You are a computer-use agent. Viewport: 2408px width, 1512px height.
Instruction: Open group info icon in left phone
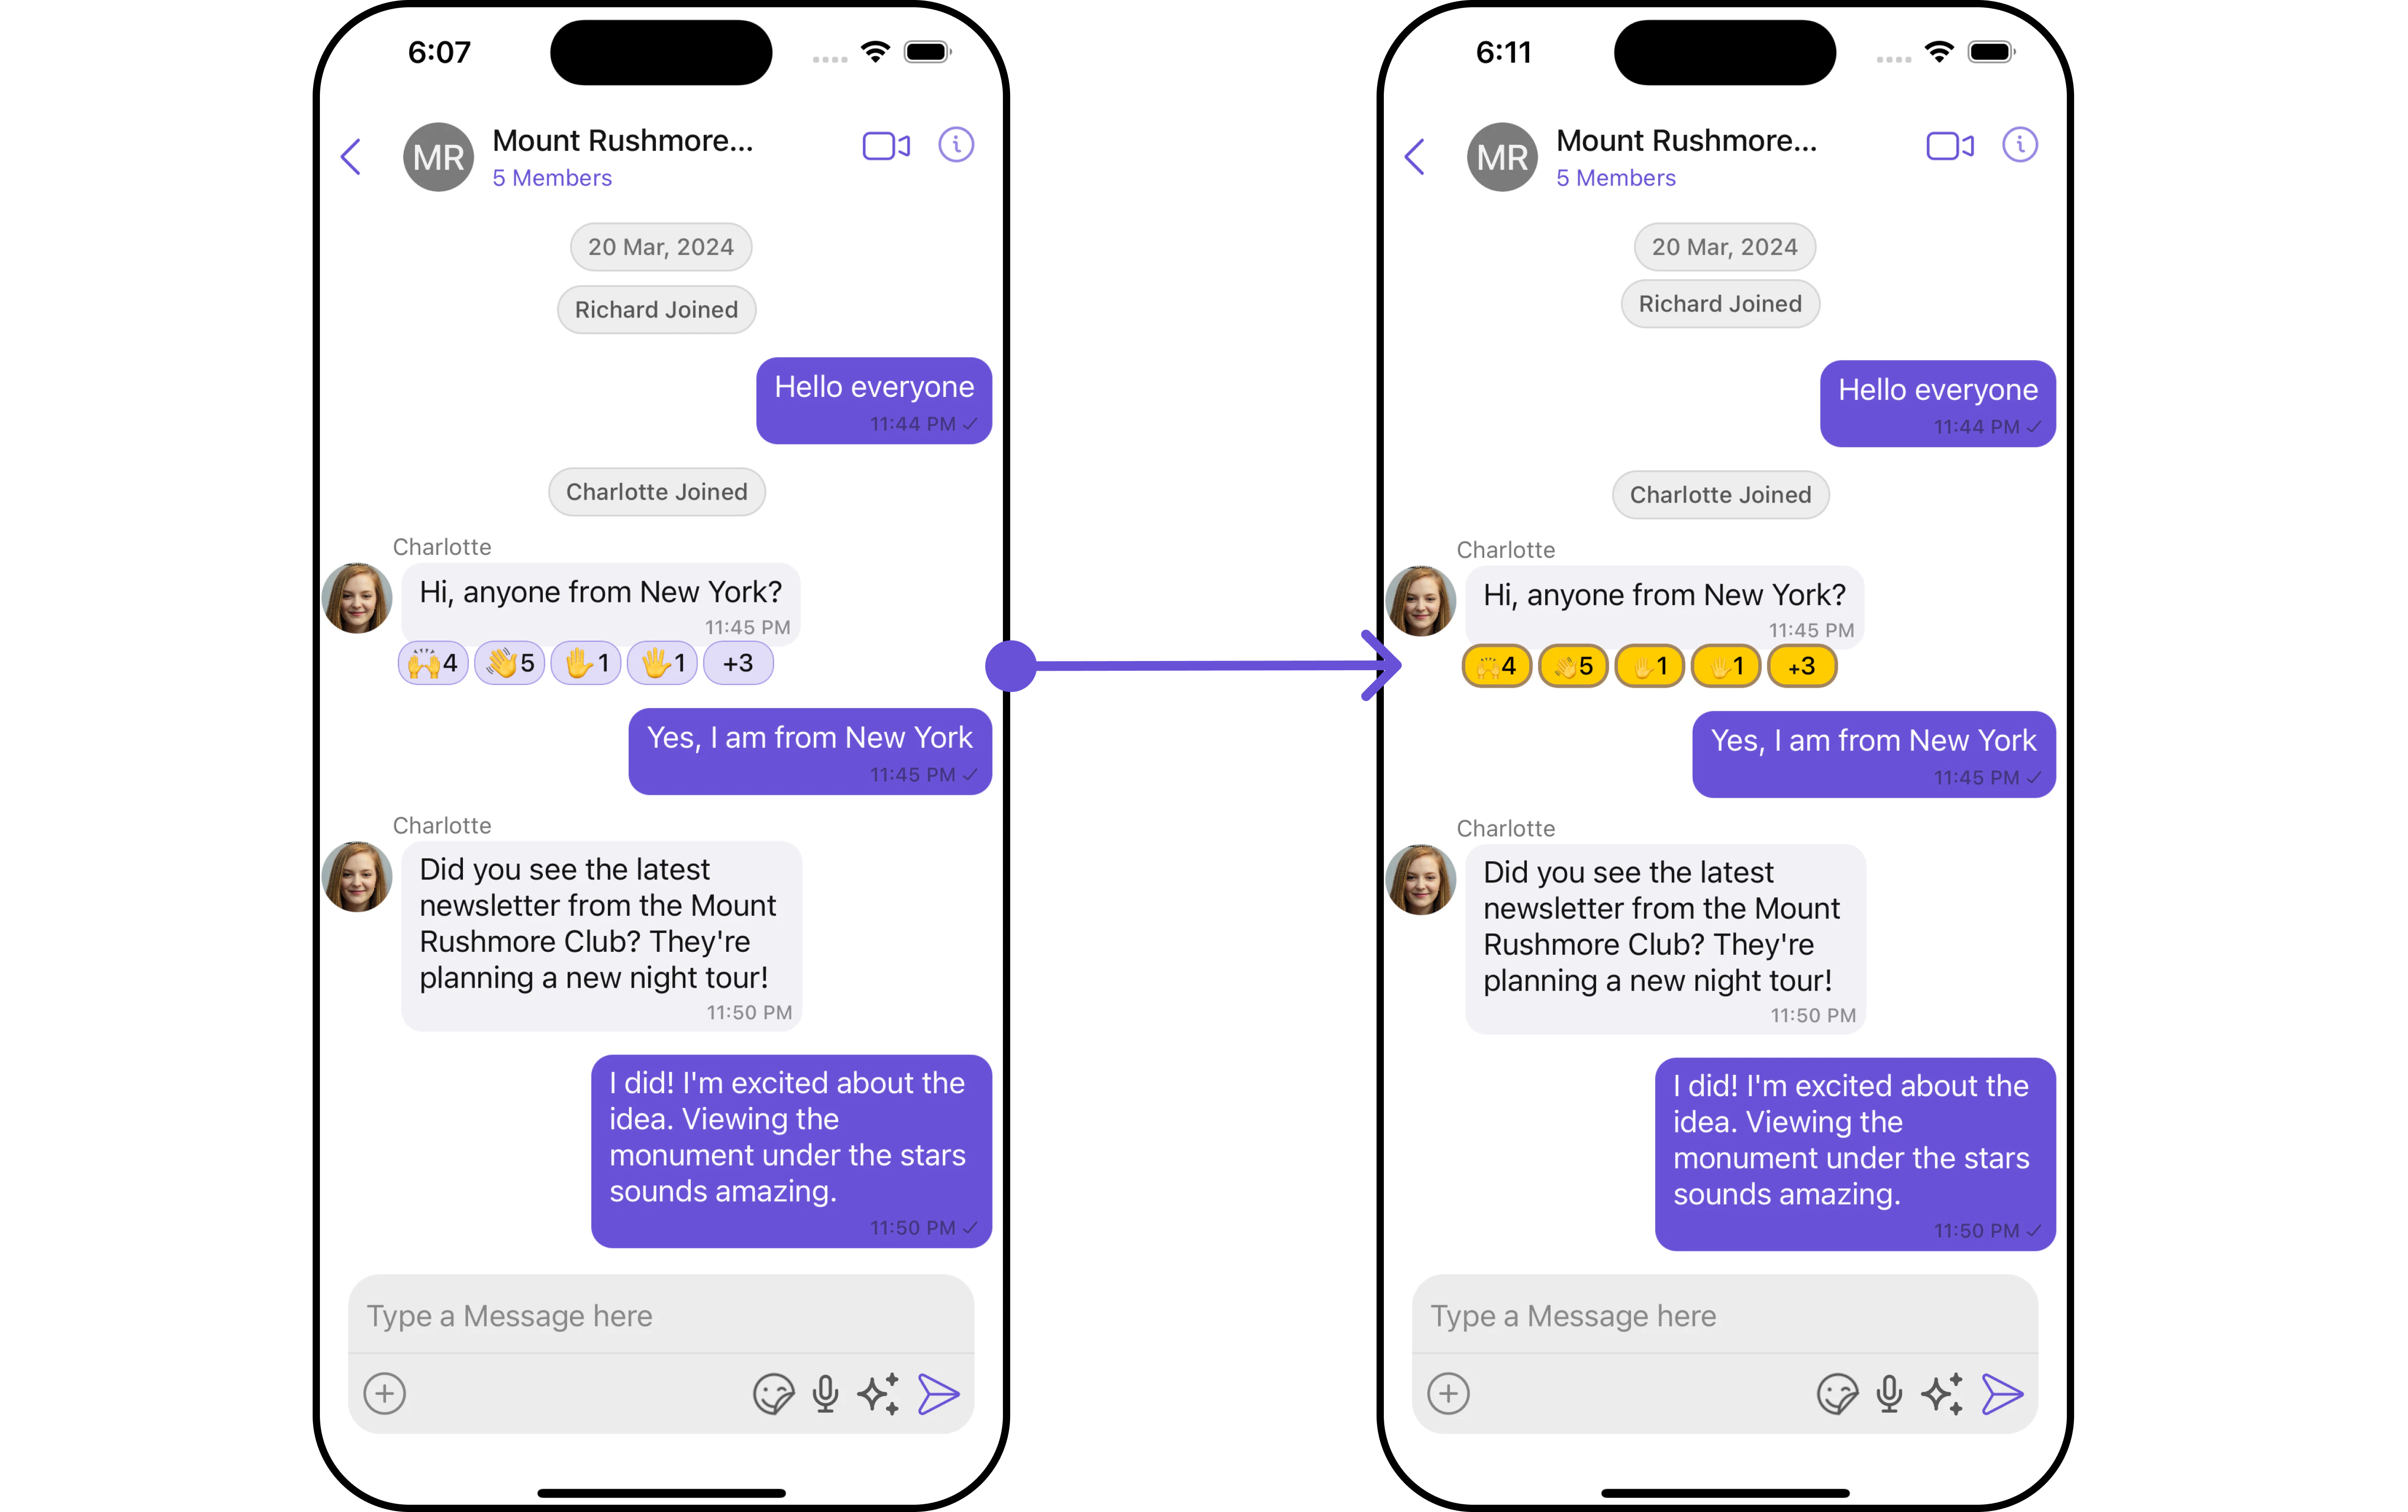(956, 145)
